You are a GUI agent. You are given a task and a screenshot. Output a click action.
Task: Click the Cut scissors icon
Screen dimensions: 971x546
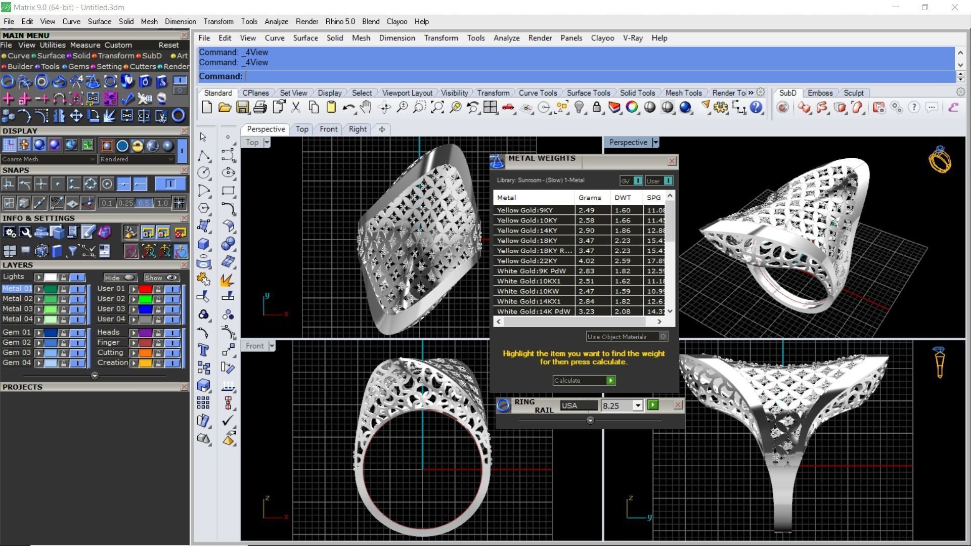(x=296, y=107)
